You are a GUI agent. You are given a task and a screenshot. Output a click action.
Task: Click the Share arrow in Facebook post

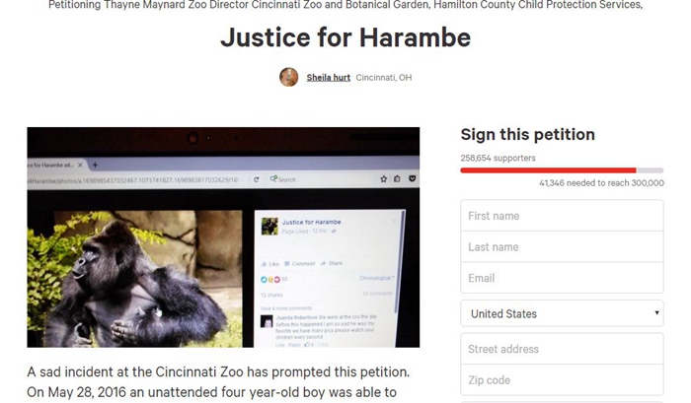323,263
